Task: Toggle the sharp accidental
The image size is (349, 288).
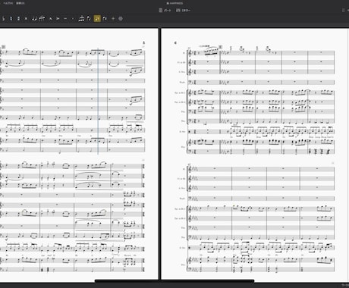Action: point(18,18)
